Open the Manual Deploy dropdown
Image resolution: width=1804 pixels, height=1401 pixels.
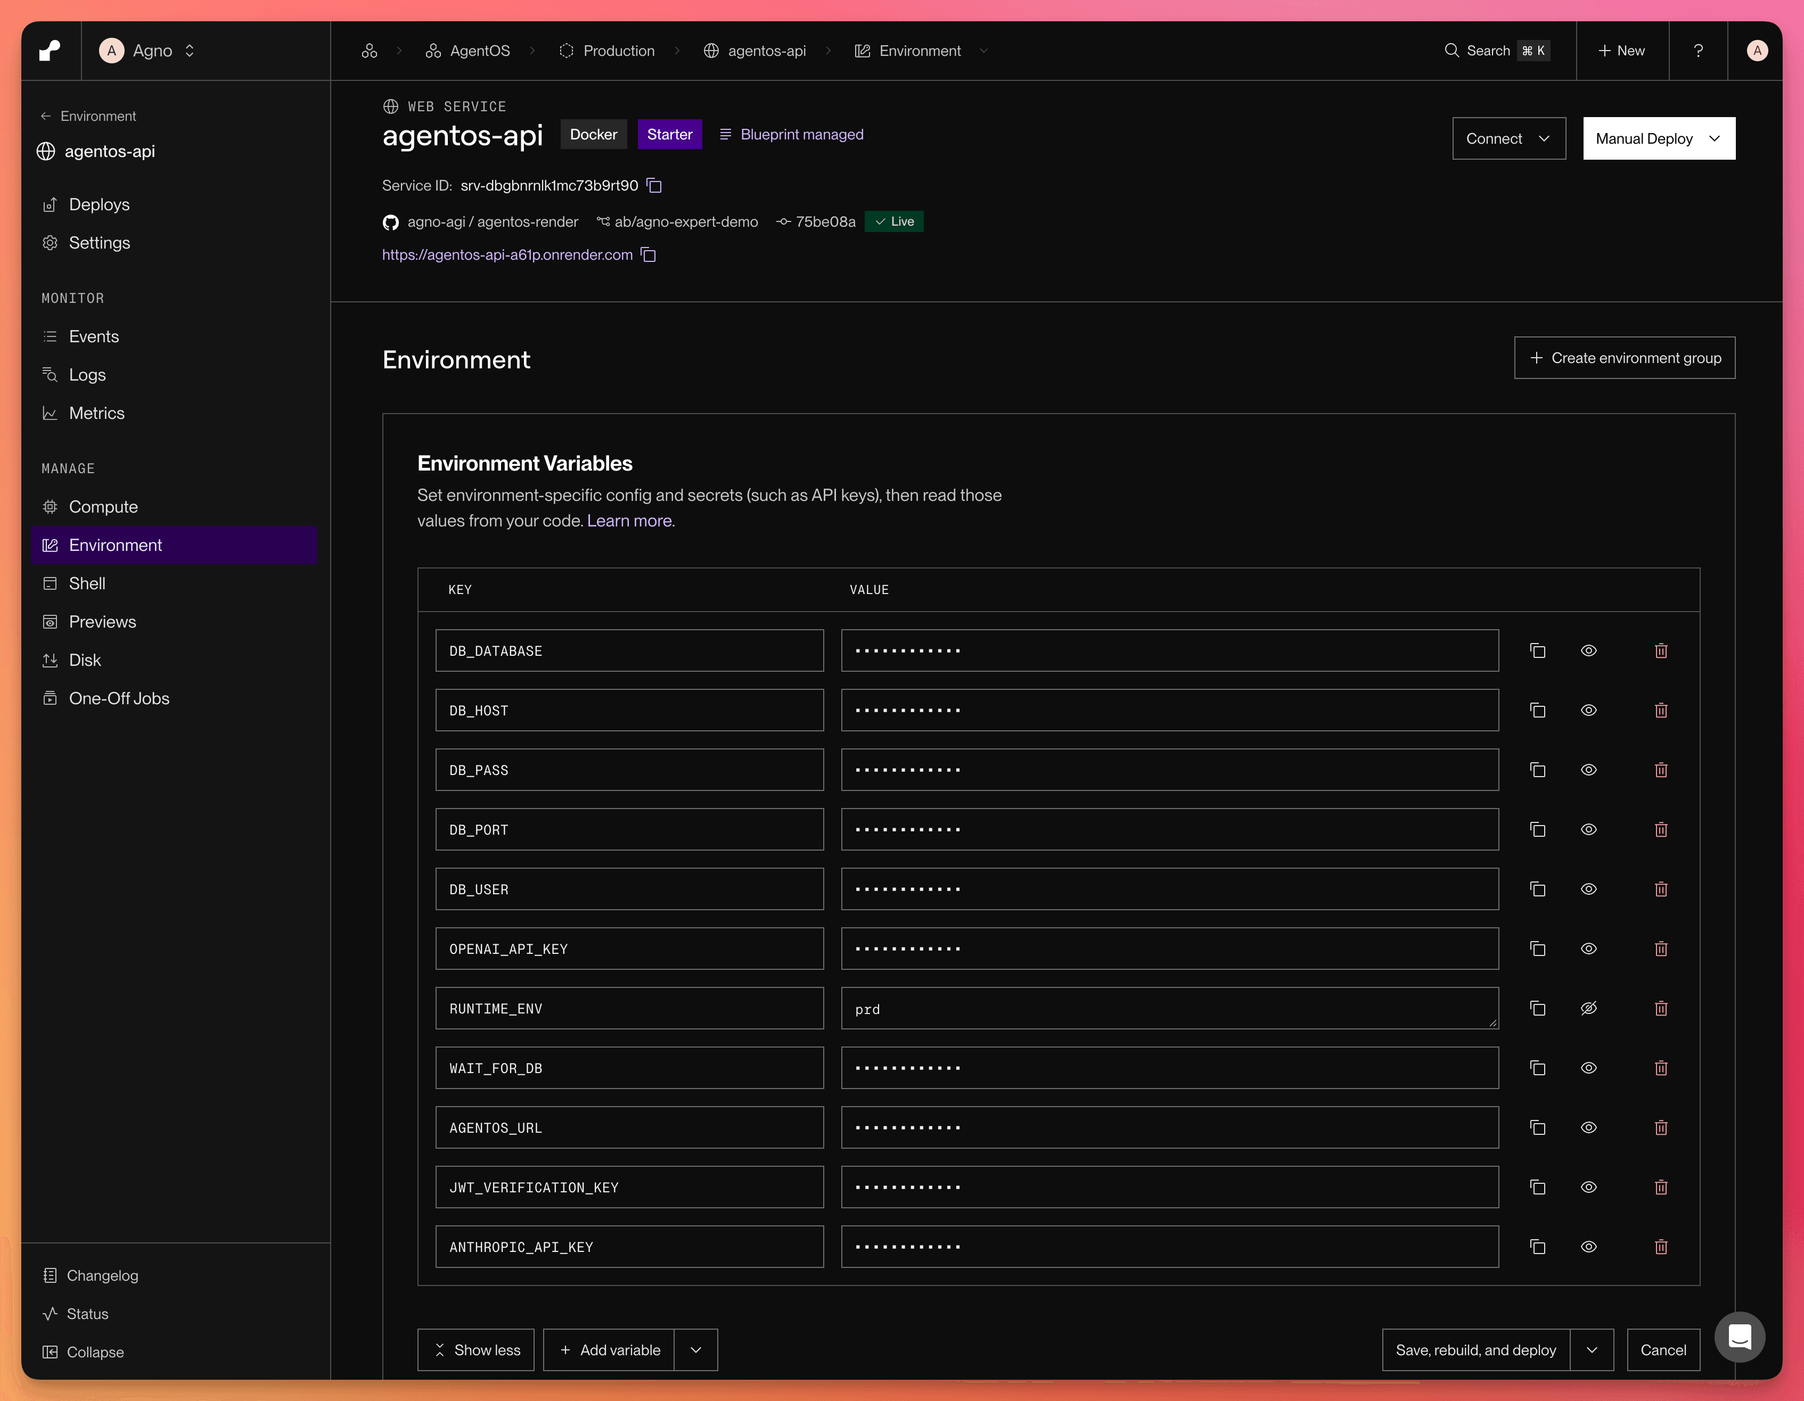1659,139
